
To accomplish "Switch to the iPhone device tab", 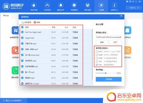I will (x=6, y=15).
